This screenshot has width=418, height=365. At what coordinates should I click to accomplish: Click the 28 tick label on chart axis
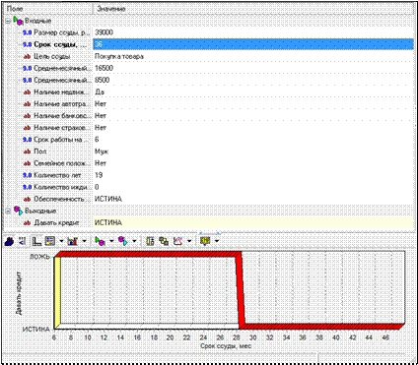(237, 337)
